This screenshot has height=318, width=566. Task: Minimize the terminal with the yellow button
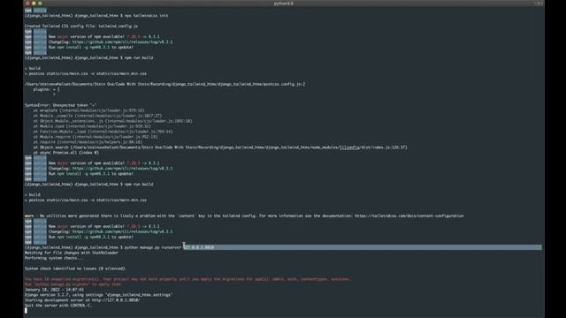pyautogui.click(x=34, y=4)
